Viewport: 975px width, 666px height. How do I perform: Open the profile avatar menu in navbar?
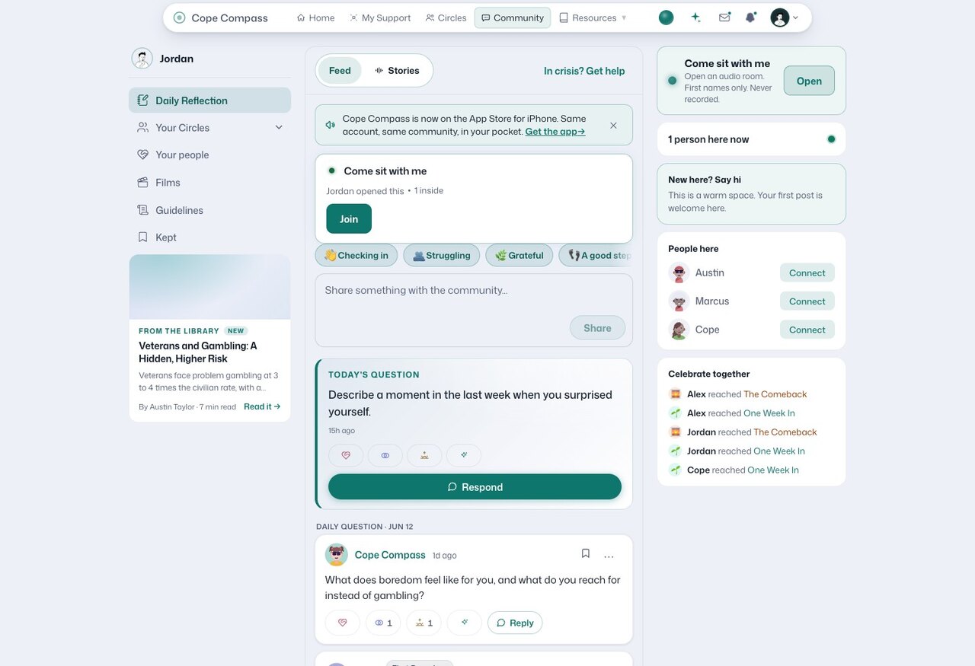[785, 18]
